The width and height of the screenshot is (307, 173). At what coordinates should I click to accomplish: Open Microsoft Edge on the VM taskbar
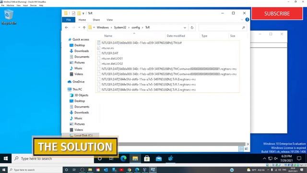tap(123, 159)
